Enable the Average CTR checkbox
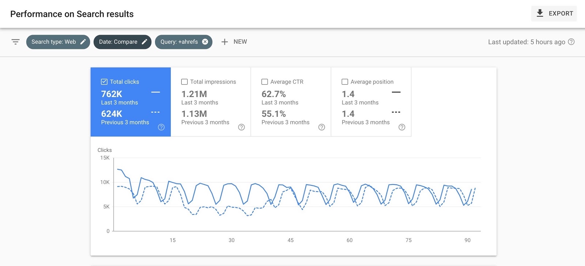Viewport: 585px width, 266px height. click(265, 82)
